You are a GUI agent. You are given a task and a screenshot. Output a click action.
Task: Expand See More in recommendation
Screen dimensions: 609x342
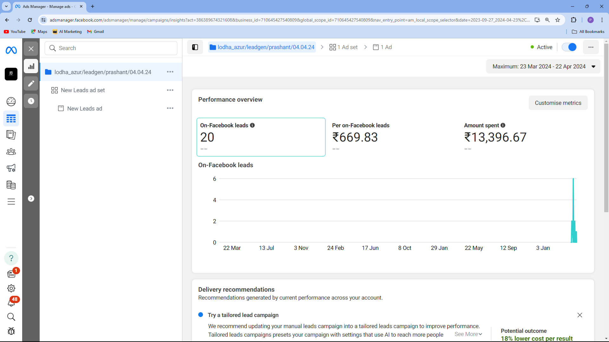468,334
